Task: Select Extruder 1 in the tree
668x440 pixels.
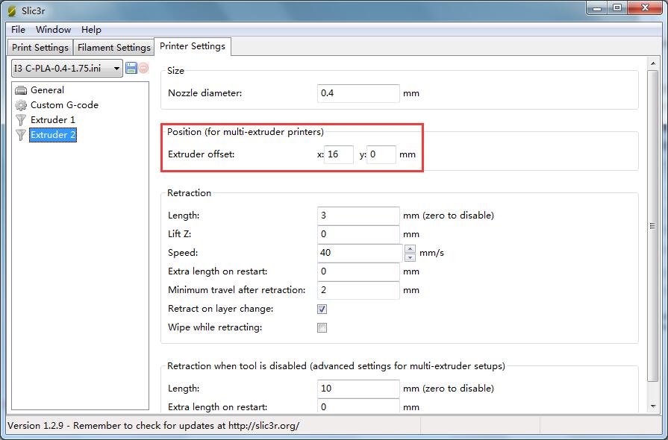Action: (x=52, y=120)
